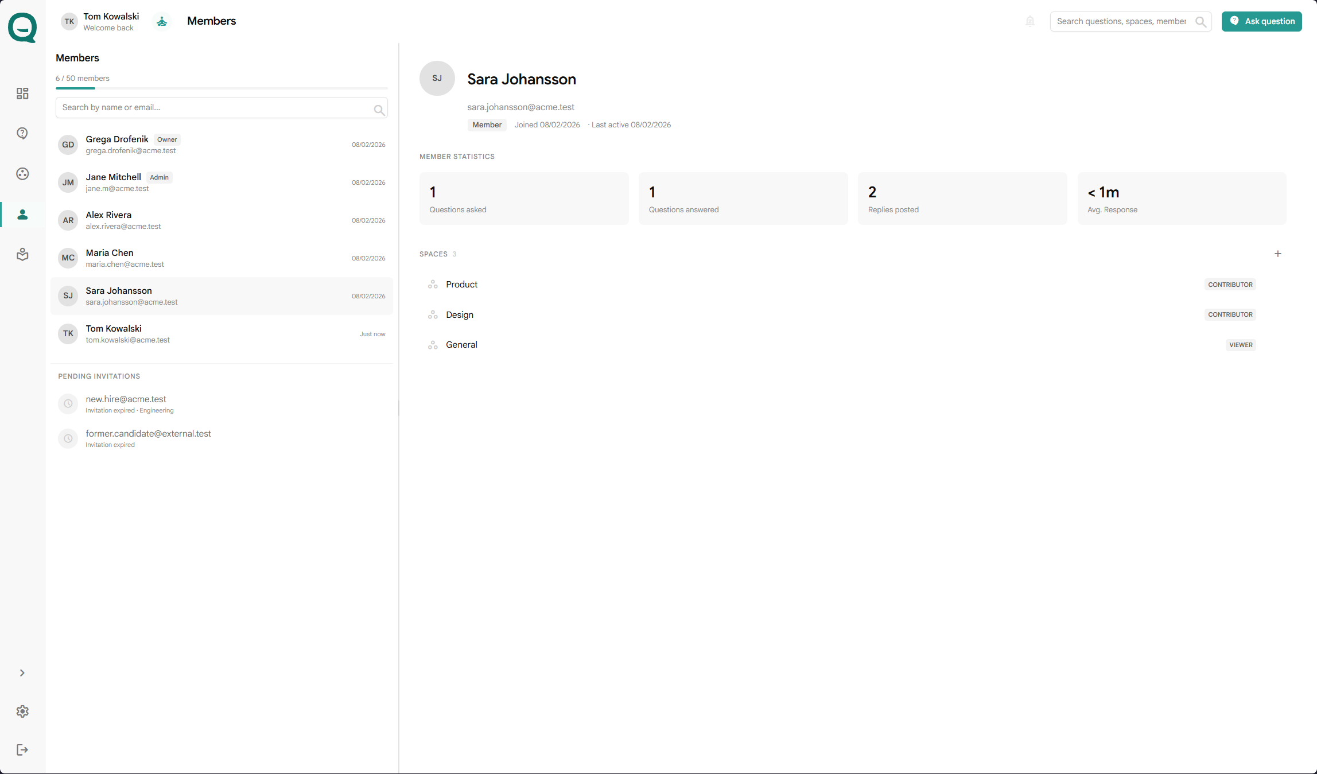
Task: Open the knowledge base icon in sidebar
Action: coord(22,254)
